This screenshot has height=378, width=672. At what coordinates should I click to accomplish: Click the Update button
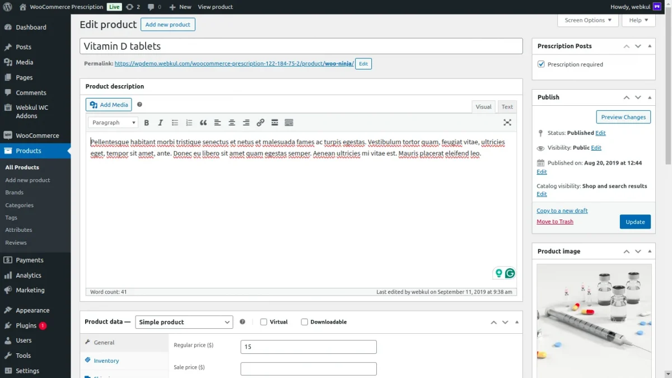coord(635,222)
